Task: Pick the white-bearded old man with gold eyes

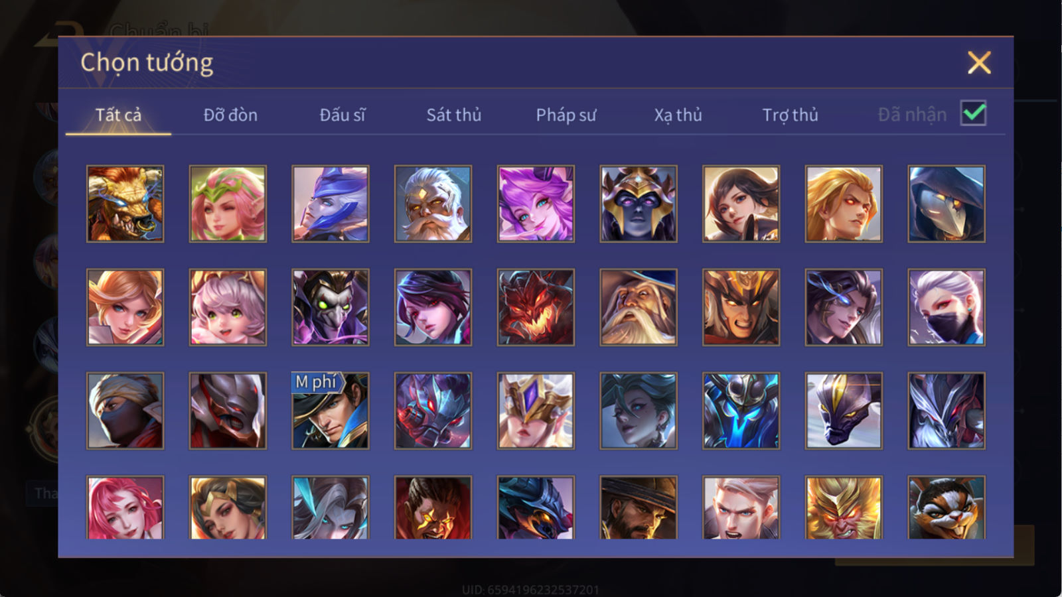Action: coord(433,204)
